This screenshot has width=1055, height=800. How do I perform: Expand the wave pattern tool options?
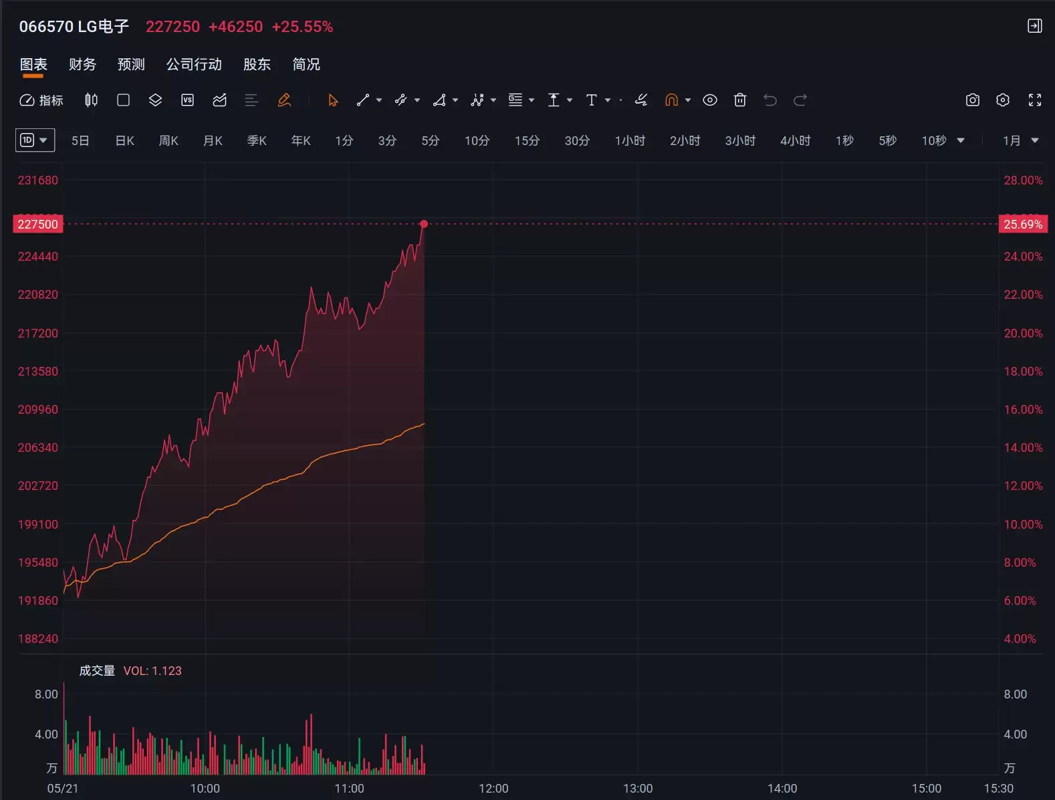click(x=493, y=100)
